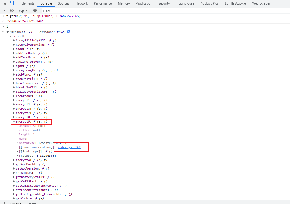This screenshot has width=290, height=204.
Task: Show the console sidebar panel
Action: [x=4, y=11]
